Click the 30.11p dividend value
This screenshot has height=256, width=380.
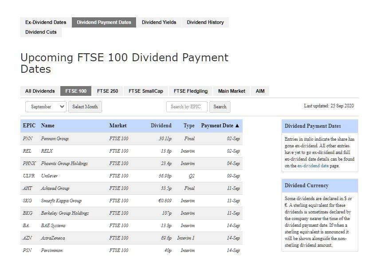click(x=165, y=139)
